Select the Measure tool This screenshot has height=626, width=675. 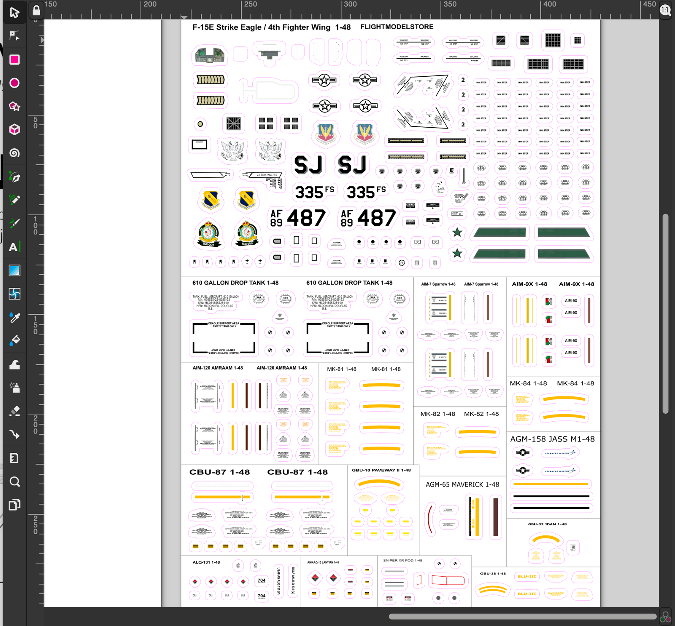(x=14, y=458)
